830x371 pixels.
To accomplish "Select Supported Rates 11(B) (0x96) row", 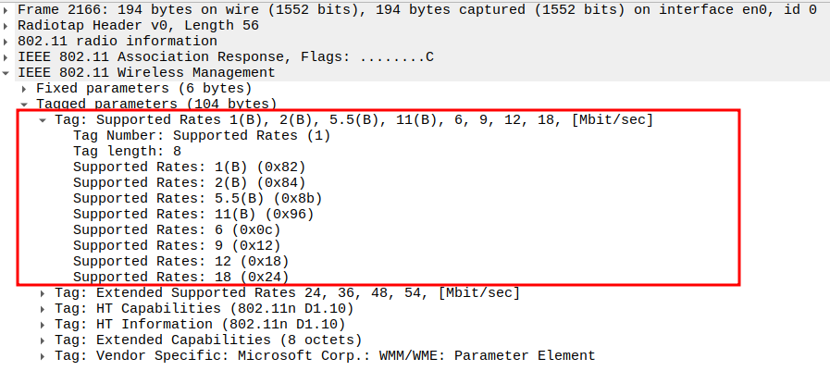I will [x=193, y=215].
